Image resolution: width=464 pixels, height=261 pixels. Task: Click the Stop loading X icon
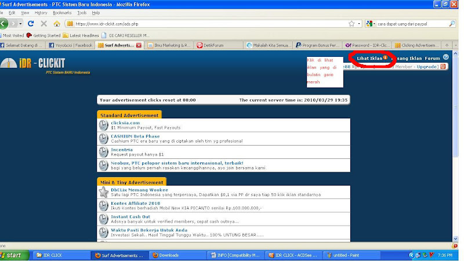click(x=44, y=24)
